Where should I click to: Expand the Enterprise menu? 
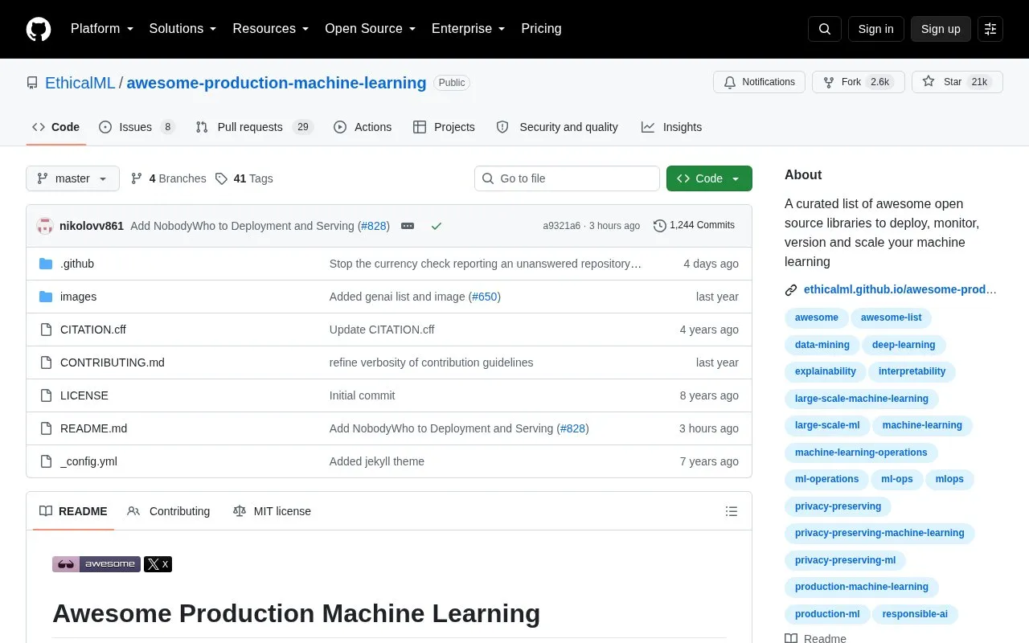pyautogui.click(x=468, y=29)
